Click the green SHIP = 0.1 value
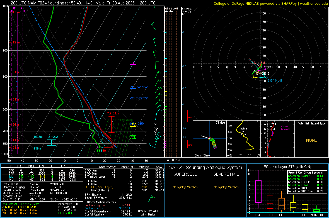 click(65, 213)
